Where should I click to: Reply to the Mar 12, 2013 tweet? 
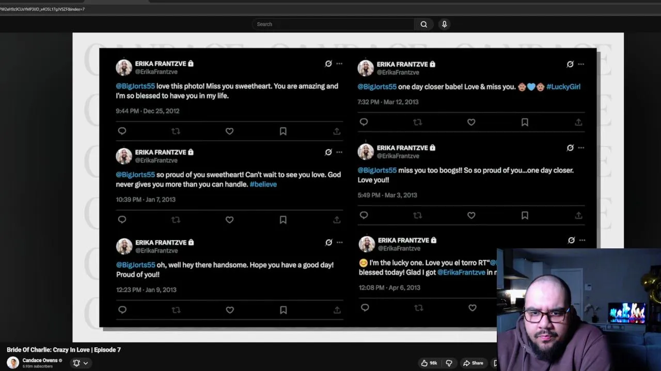coord(364,122)
